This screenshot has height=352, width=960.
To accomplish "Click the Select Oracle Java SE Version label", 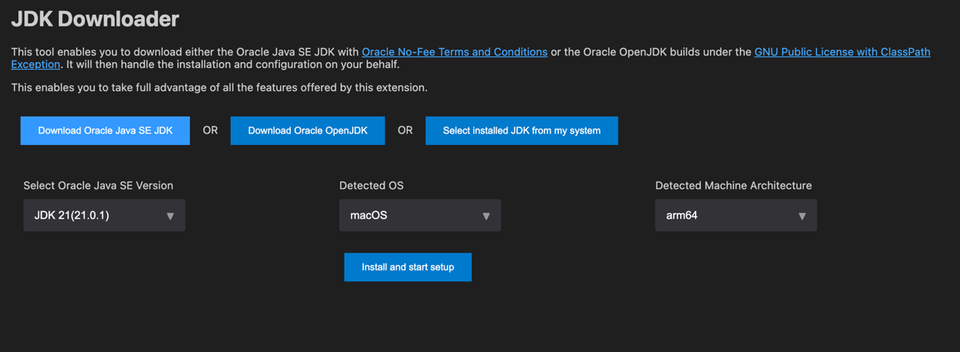I will [x=98, y=186].
